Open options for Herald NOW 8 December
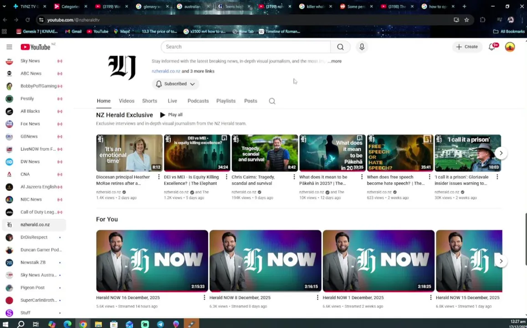Image resolution: width=527 pixels, height=328 pixels. click(x=317, y=297)
